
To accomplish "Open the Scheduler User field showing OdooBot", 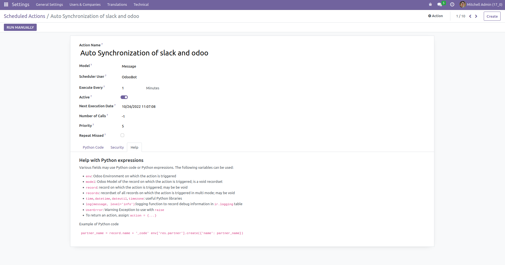I will tap(129, 77).
